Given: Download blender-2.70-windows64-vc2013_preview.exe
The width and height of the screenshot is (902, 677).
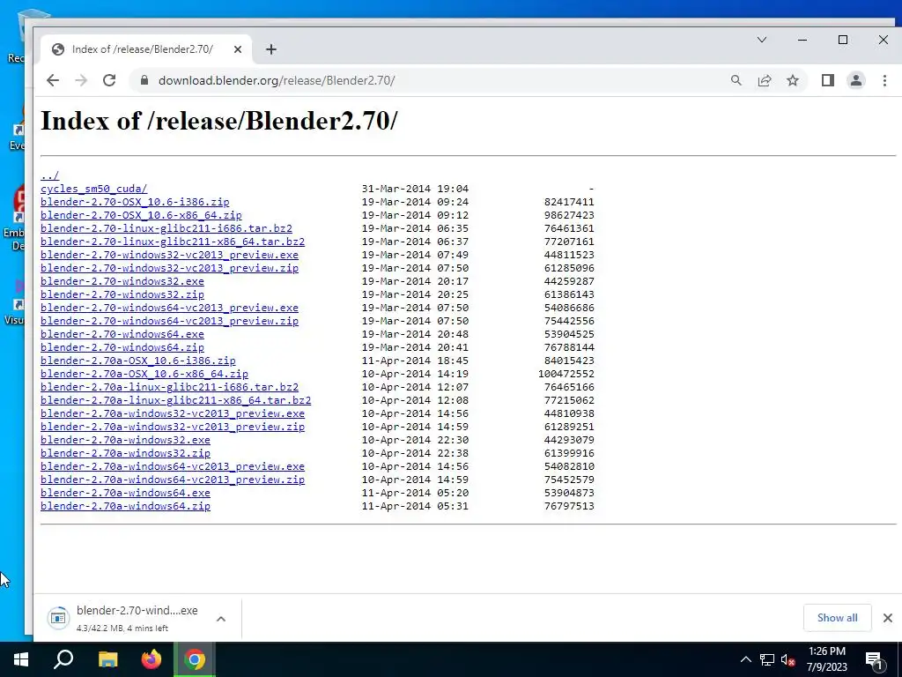Looking at the screenshot, I should [170, 308].
